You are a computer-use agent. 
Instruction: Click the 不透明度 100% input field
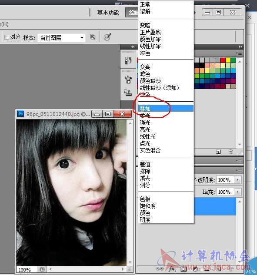pyautogui.click(x=225, y=180)
